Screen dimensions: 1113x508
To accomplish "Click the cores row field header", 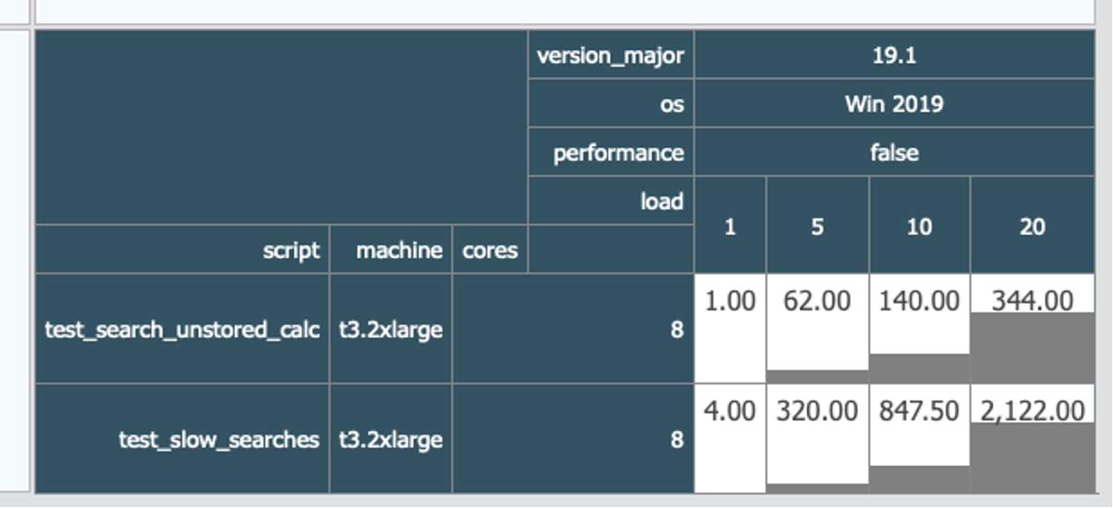I will pos(489,249).
